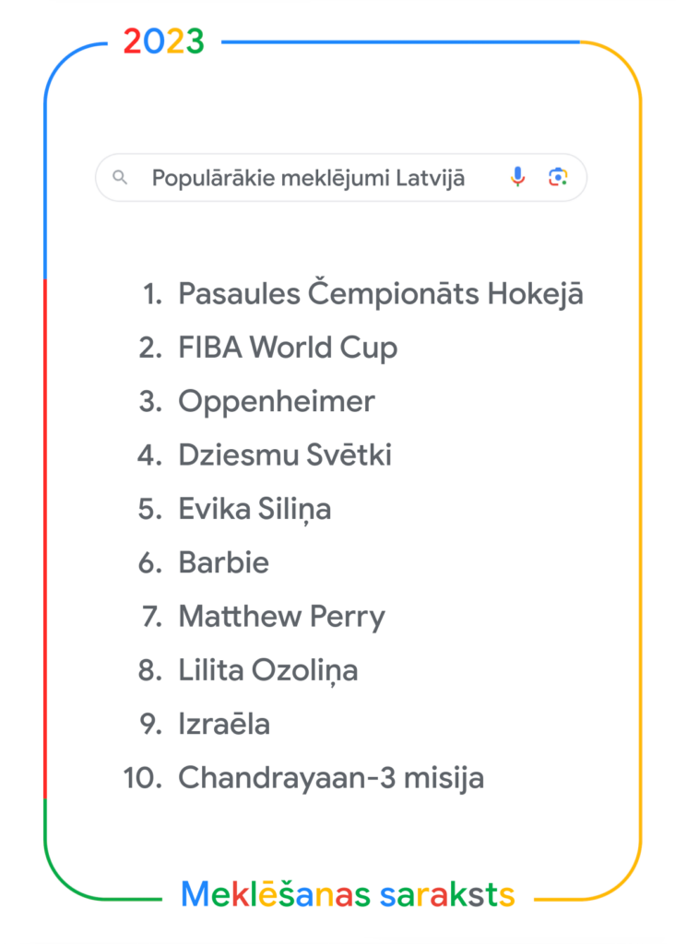Select Evika Siliņa in the list

[x=255, y=509]
